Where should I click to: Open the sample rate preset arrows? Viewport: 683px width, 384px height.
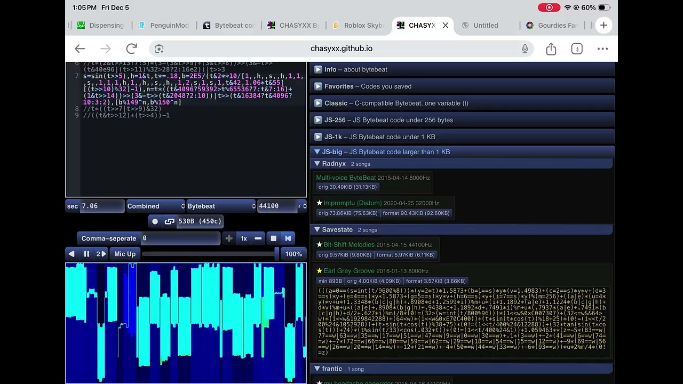(302, 206)
